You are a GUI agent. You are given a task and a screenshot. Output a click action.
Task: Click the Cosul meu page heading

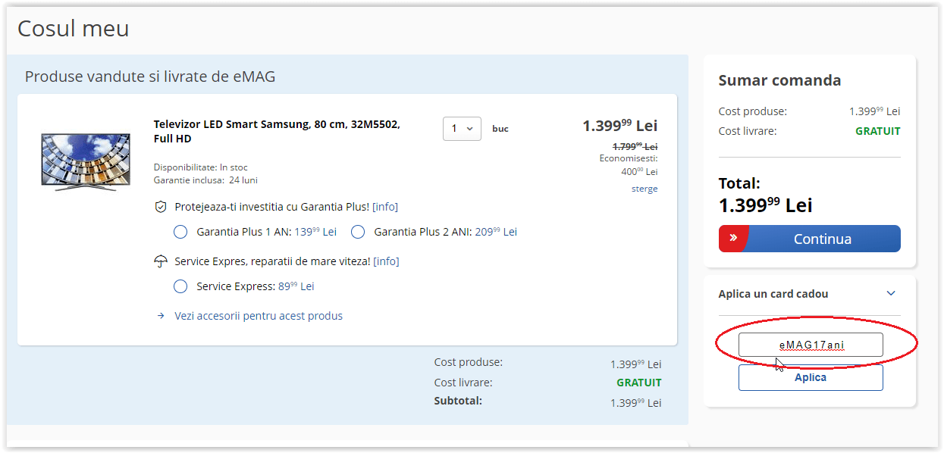pos(74,29)
